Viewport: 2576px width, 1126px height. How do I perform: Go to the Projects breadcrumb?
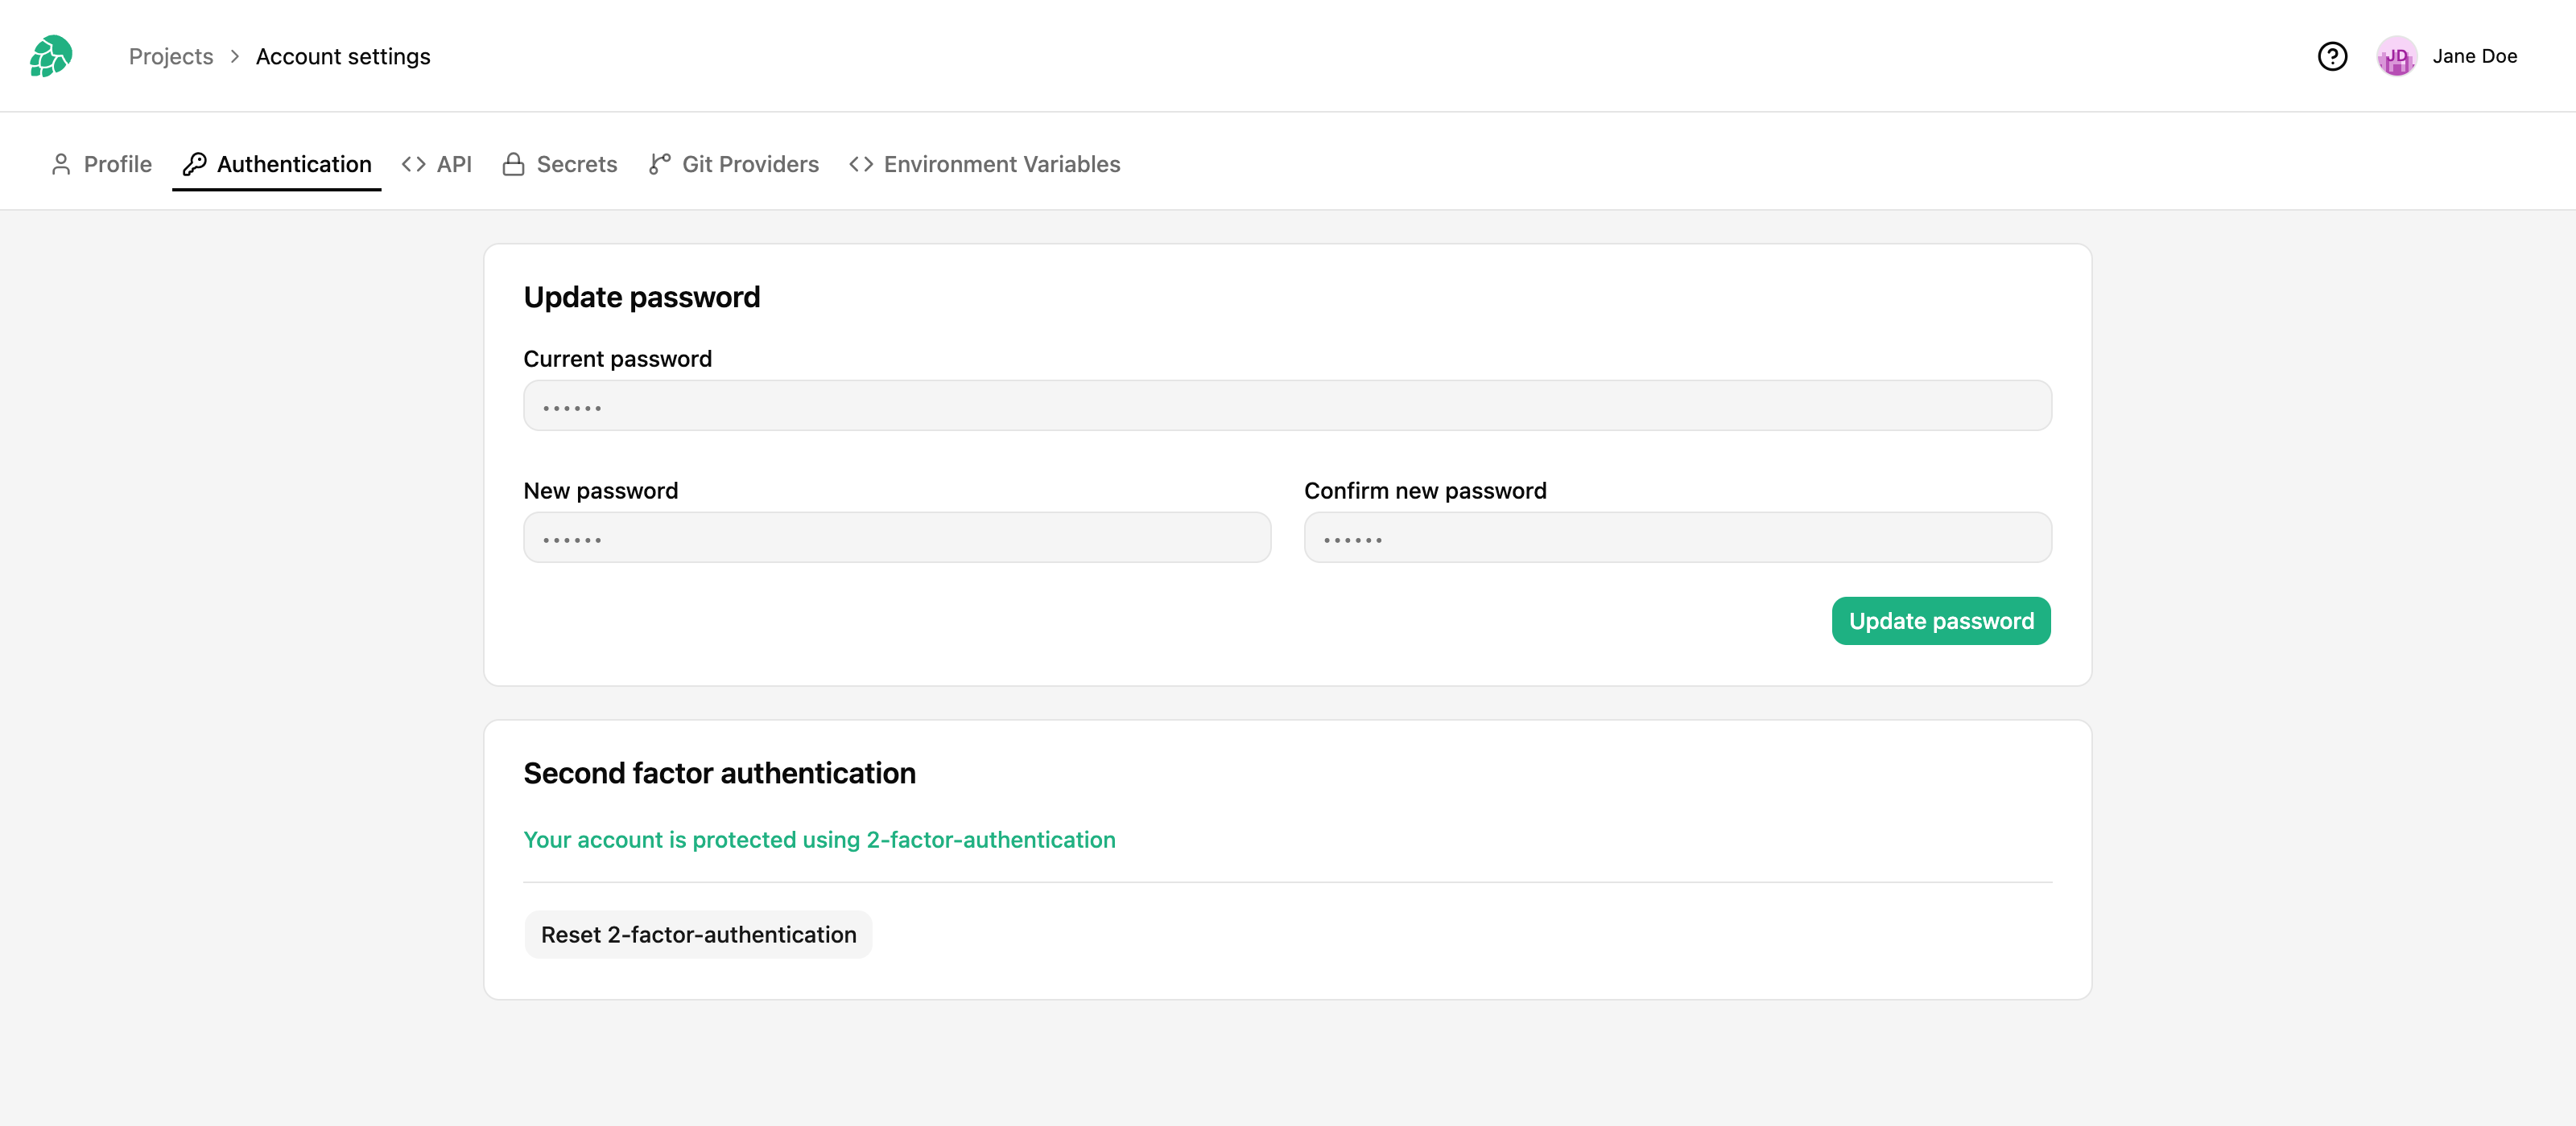pyautogui.click(x=171, y=56)
